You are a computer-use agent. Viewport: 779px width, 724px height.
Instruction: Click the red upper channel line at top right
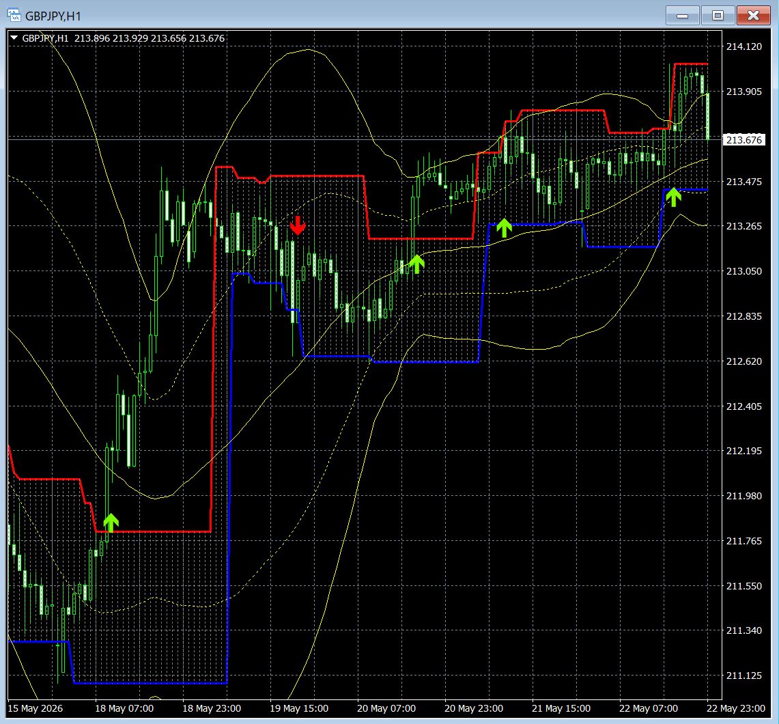click(x=690, y=64)
